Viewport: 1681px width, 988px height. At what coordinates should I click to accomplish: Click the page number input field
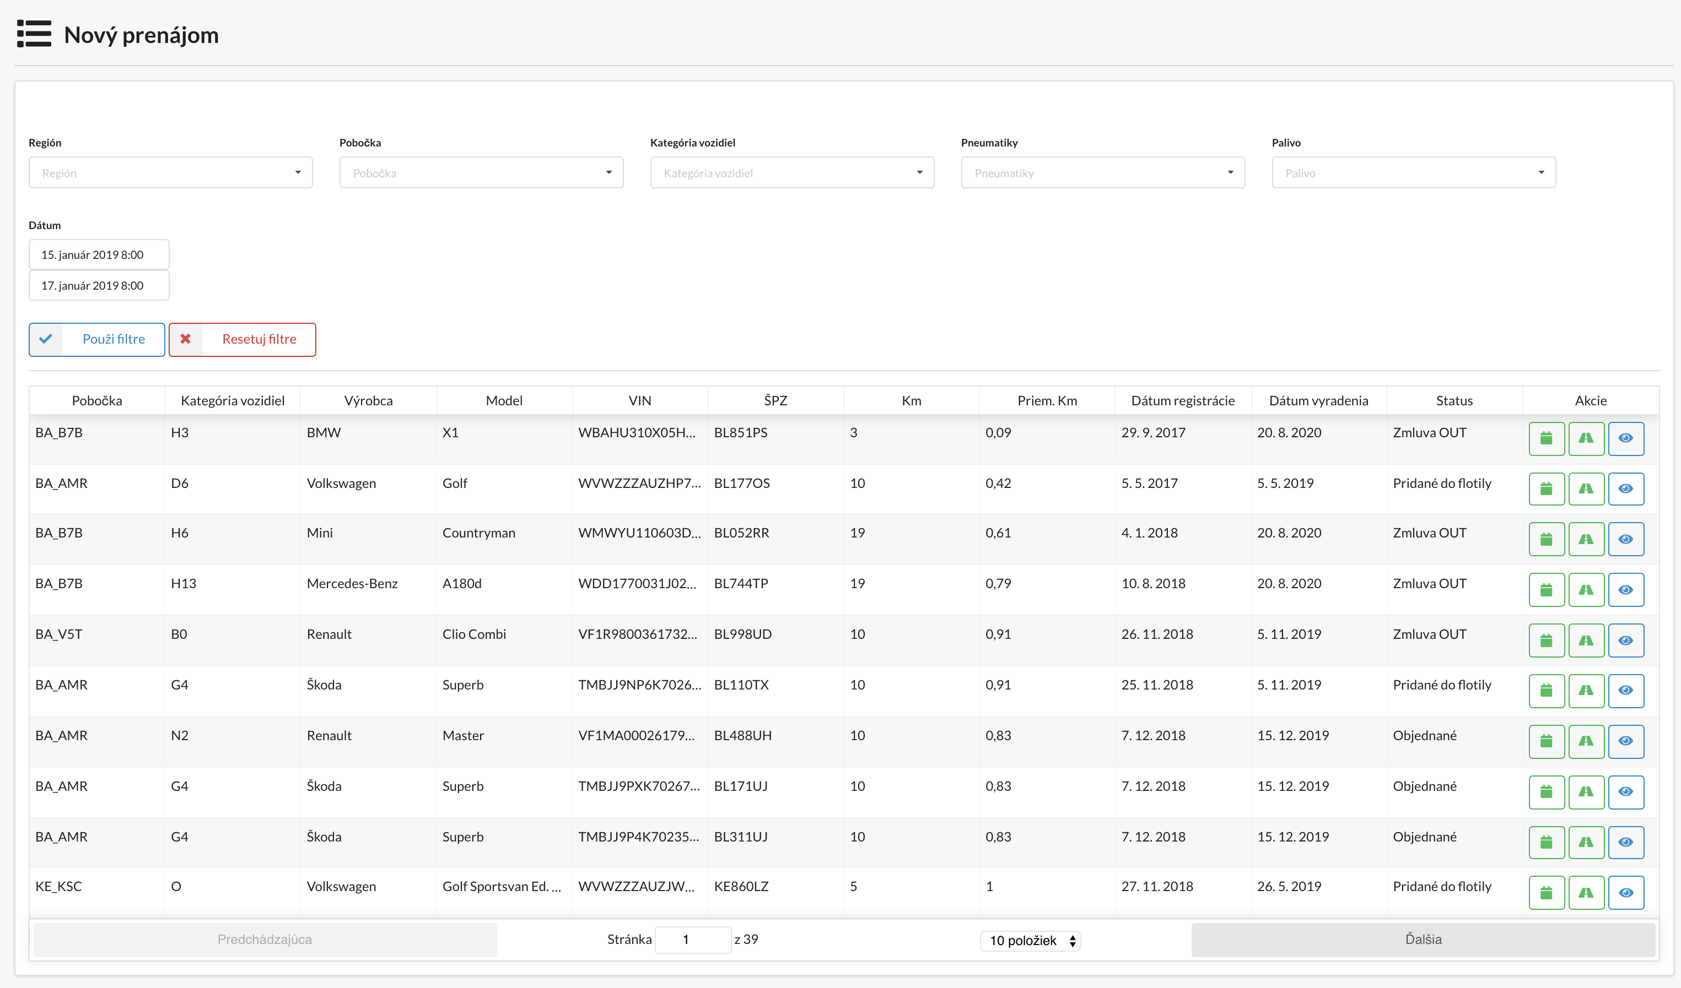(693, 940)
